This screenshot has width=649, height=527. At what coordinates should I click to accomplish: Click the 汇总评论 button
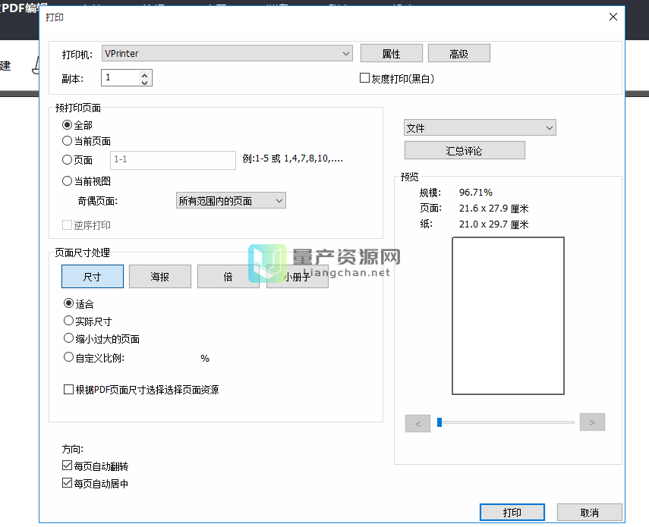click(465, 150)
